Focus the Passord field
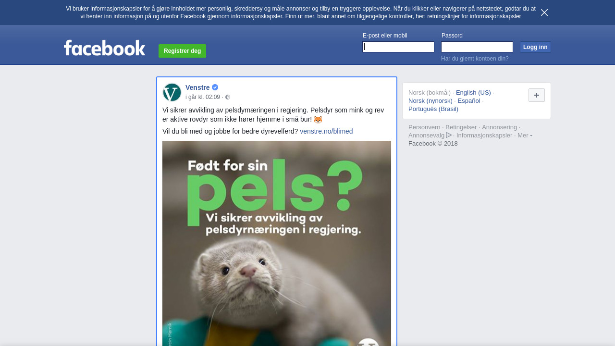 pos(477,47)
